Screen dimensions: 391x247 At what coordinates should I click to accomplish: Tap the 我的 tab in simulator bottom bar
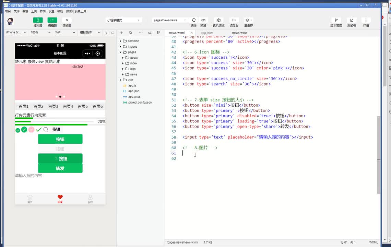click(x=90, y=199)
